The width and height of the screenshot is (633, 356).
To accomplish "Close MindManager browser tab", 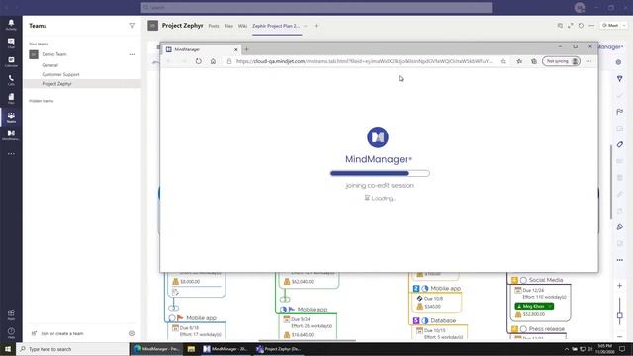I will click(x=236, y=49).
